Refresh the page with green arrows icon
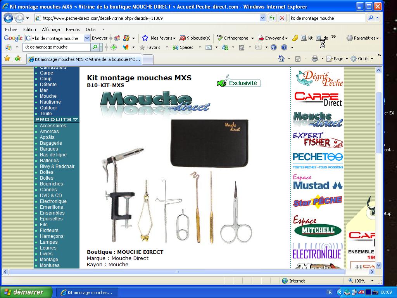Image resolution: width=397 pixels, height=298 pixels. tap(272, 18)
